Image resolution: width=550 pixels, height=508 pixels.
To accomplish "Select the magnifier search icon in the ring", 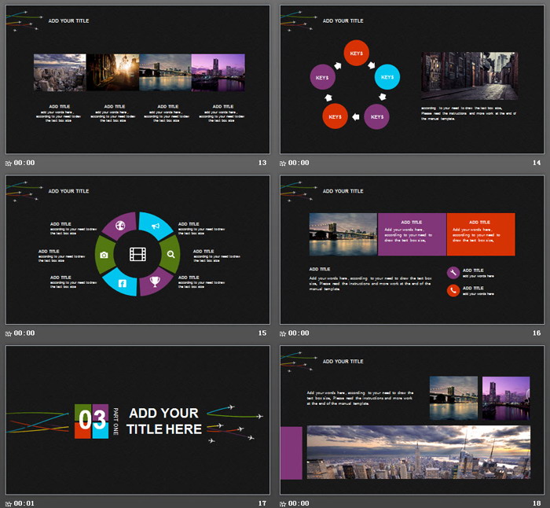I will click(x=172, y=254).
